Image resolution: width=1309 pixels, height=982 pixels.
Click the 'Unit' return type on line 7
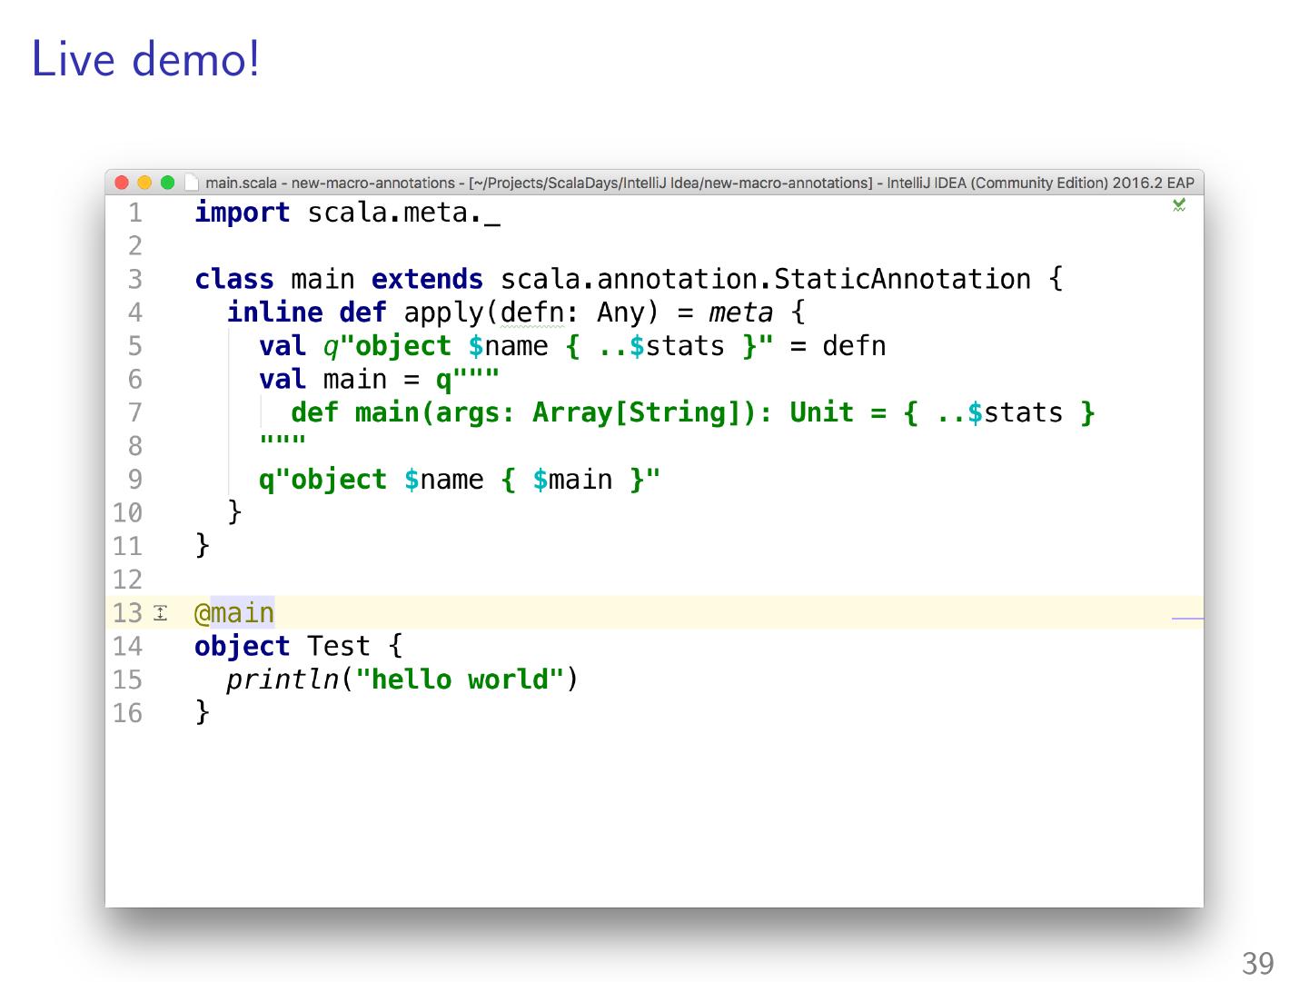[821, 412]
